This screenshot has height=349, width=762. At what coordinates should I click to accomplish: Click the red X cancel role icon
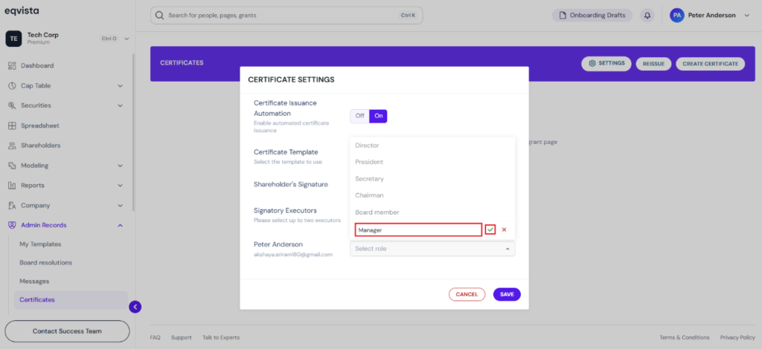(x=504, y=229)
